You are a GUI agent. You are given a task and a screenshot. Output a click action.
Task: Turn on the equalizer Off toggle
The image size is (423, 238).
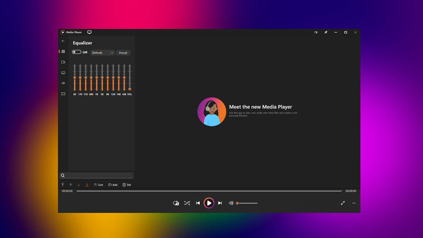76,52
